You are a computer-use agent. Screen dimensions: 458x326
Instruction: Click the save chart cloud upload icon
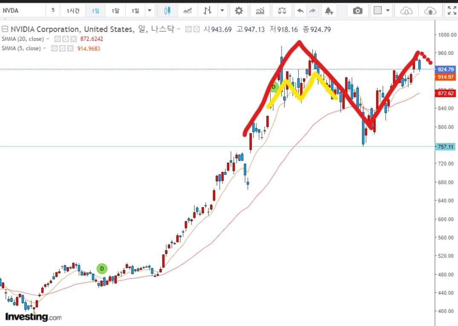pos(430,11)
